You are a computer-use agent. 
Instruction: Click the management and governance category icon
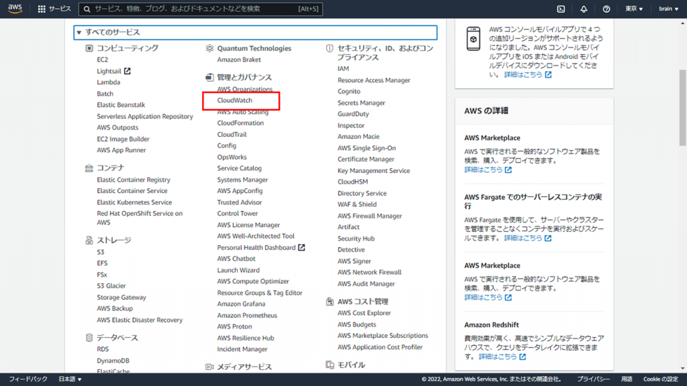[x=209, y=77]
